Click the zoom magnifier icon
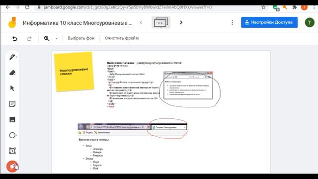 coord(47,38)
